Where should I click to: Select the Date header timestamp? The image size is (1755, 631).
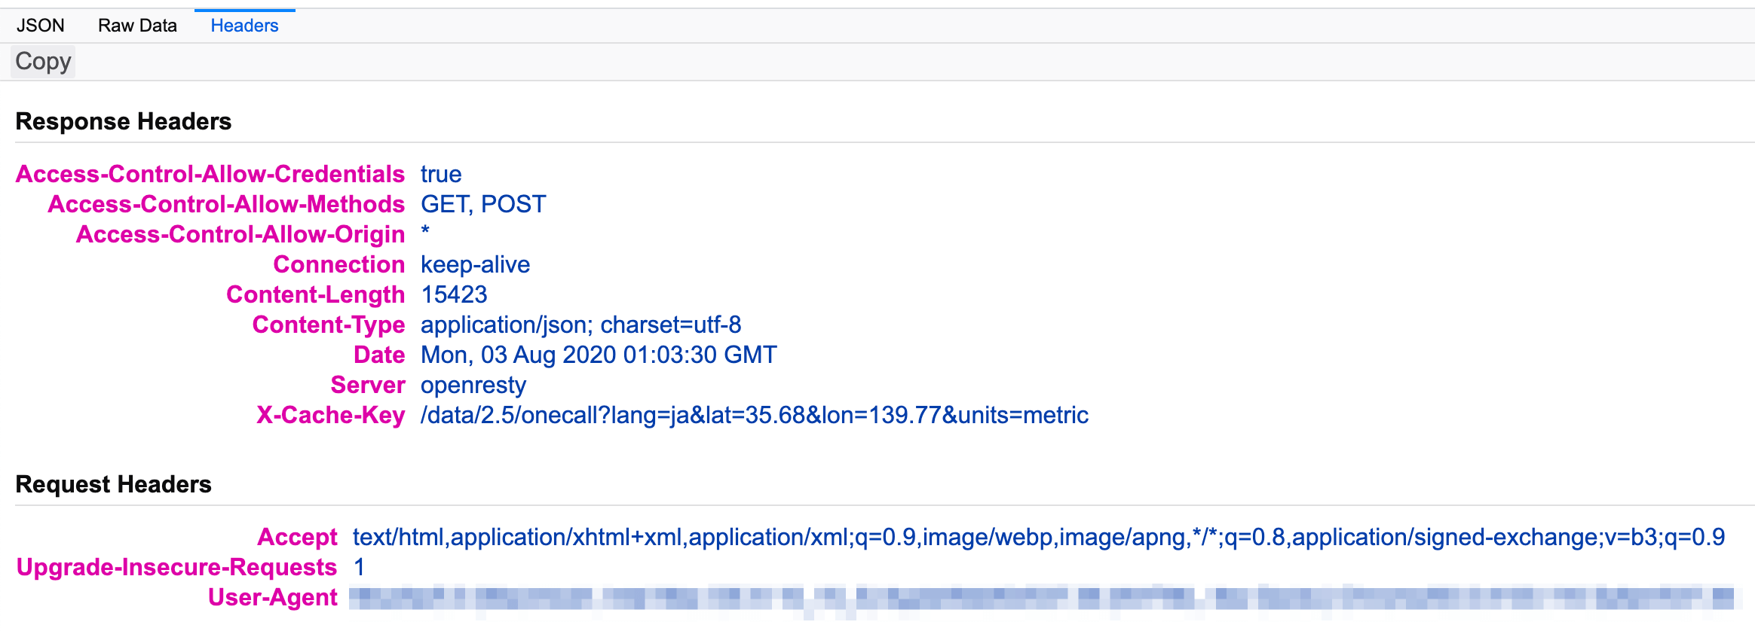[x=598, y=355]
